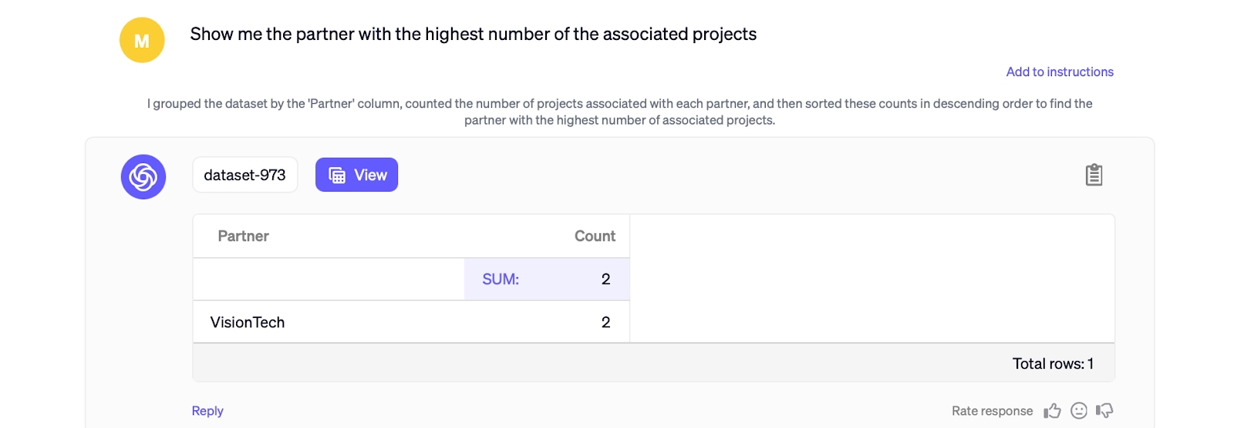Sort by the Partner column header

tap(243, 236)
